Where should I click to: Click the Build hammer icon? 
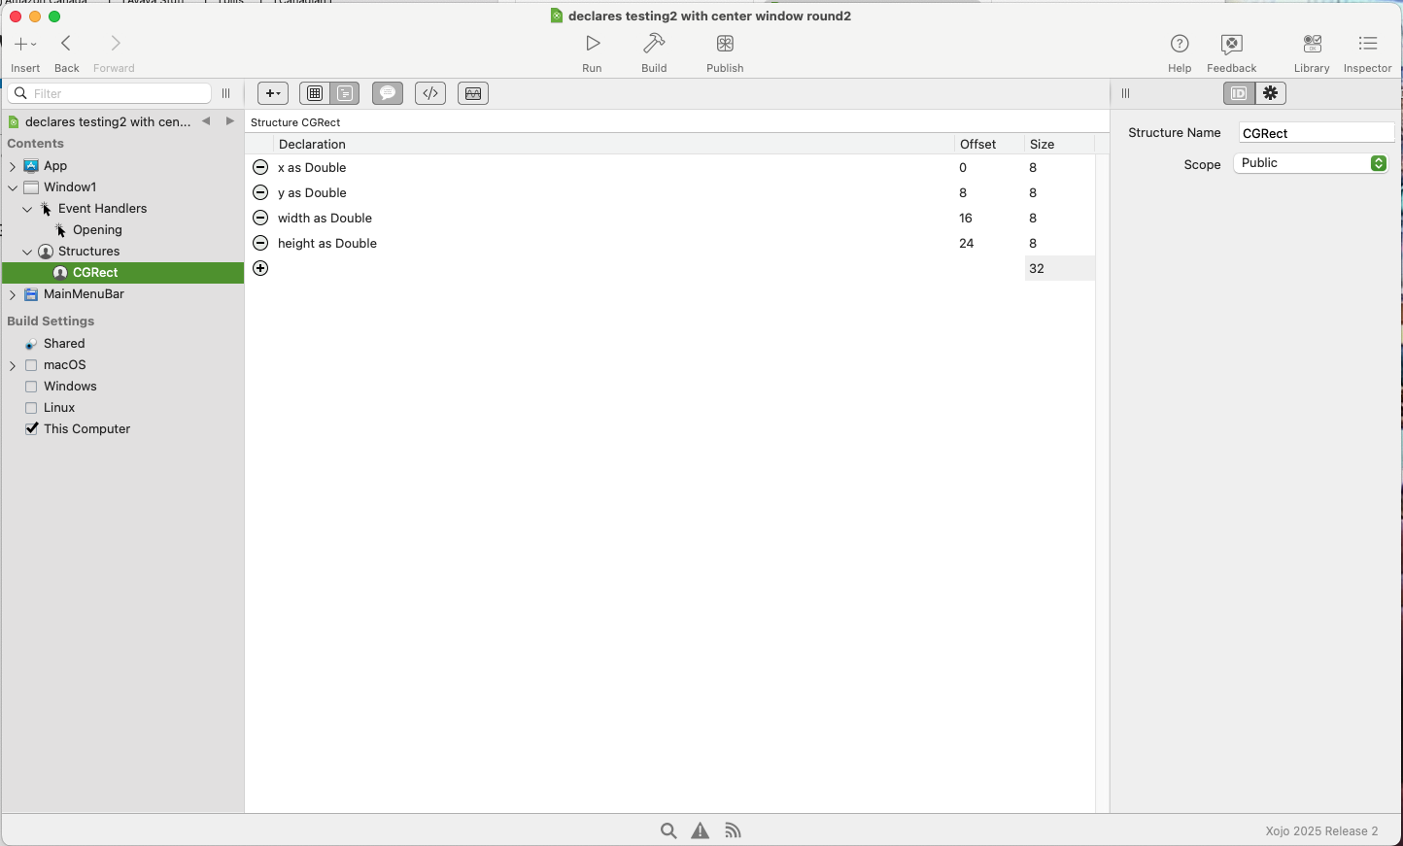coord(654,45)
